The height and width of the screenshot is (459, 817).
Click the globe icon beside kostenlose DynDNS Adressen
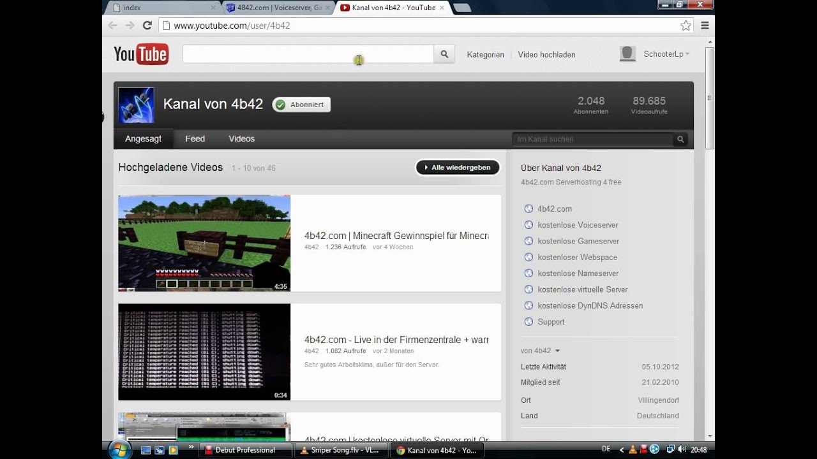[x=528, y=305]
